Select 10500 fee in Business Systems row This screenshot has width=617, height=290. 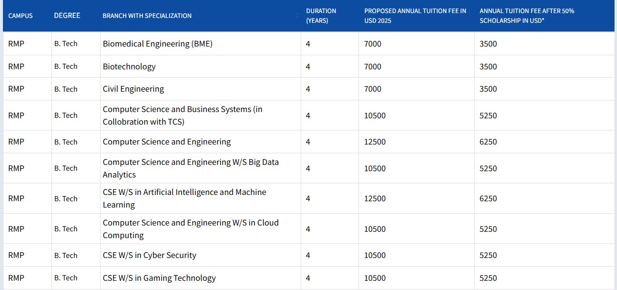375,115
